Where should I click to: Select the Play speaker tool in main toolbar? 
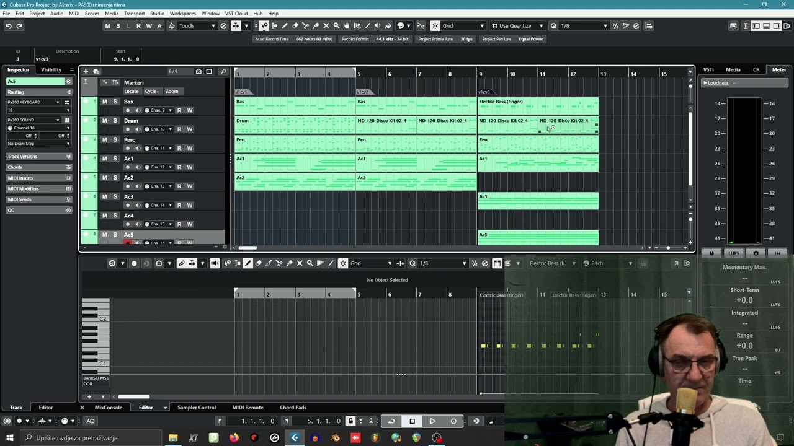(377, 25)
